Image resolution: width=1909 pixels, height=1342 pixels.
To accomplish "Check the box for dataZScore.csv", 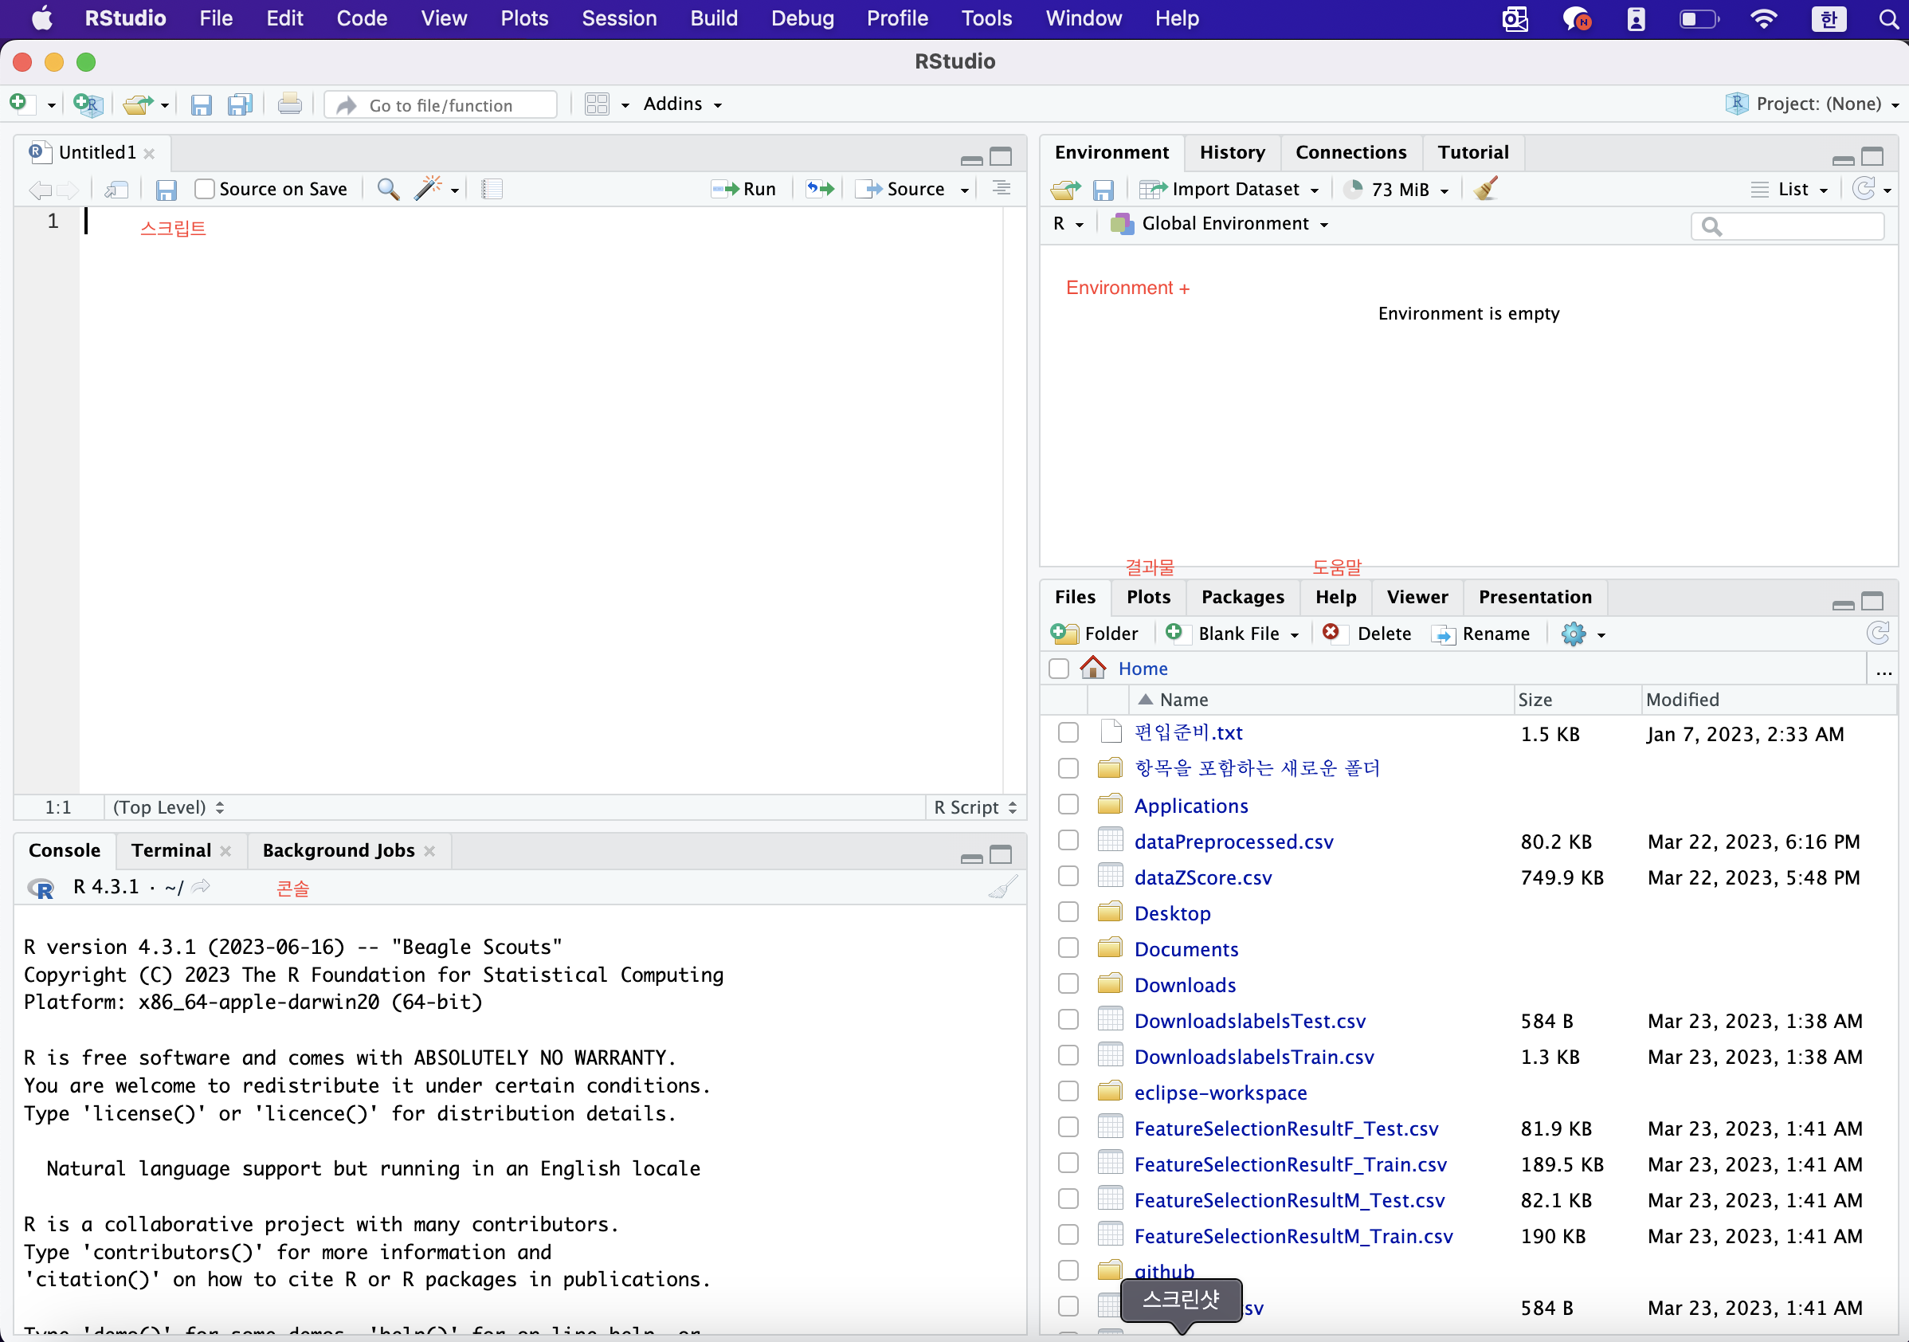I will click(x=1068, y=877).
